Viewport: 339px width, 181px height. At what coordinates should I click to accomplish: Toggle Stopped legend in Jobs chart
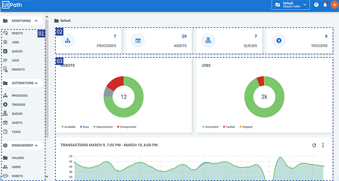tap(246, 127)
